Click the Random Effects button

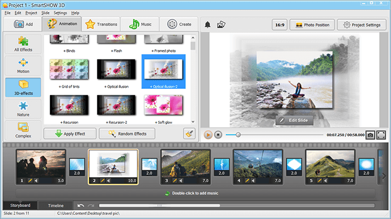(x=127, y=134)
